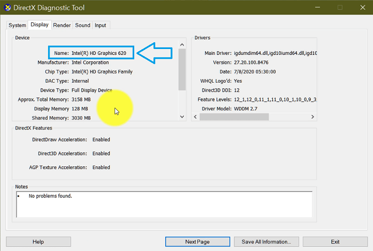Click Drivers panel scroll right arrow

point(313,117)
